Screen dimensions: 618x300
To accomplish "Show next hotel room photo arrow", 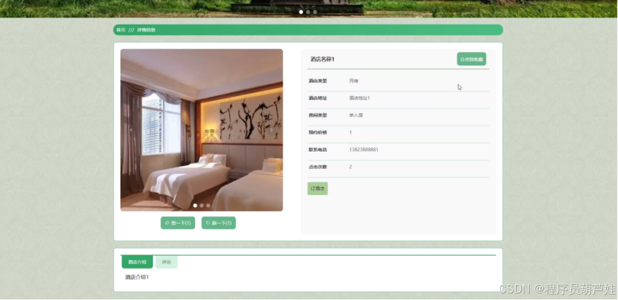I will [271, 130].
